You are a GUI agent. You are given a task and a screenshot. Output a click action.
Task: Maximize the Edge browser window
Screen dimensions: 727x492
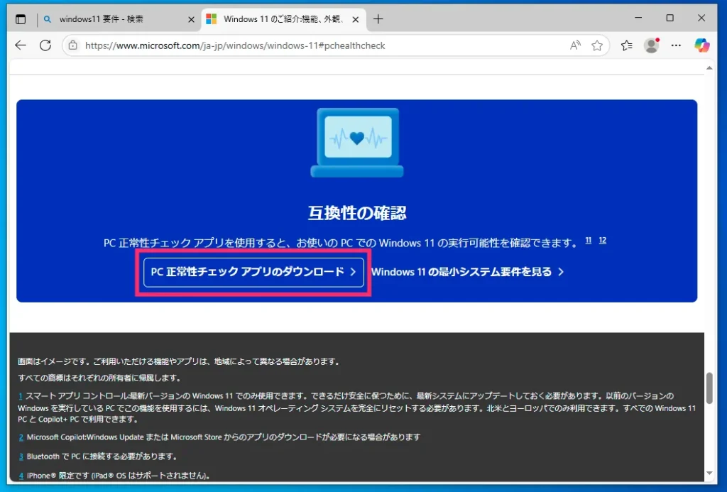(670, 18)
